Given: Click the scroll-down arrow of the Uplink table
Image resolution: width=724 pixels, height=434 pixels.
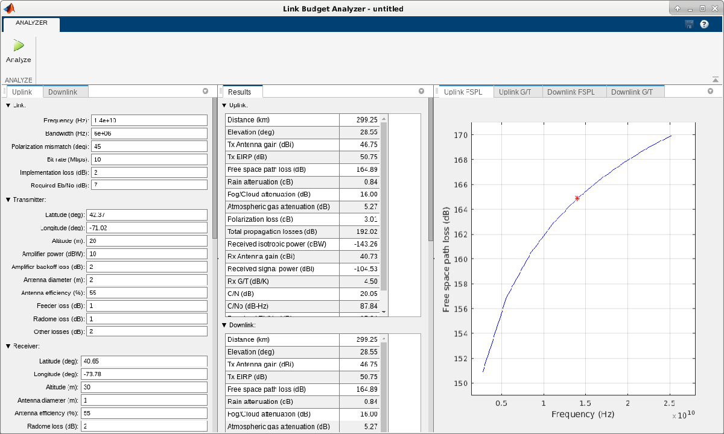Looking at the screenshot, I should [x=384, y=312].
